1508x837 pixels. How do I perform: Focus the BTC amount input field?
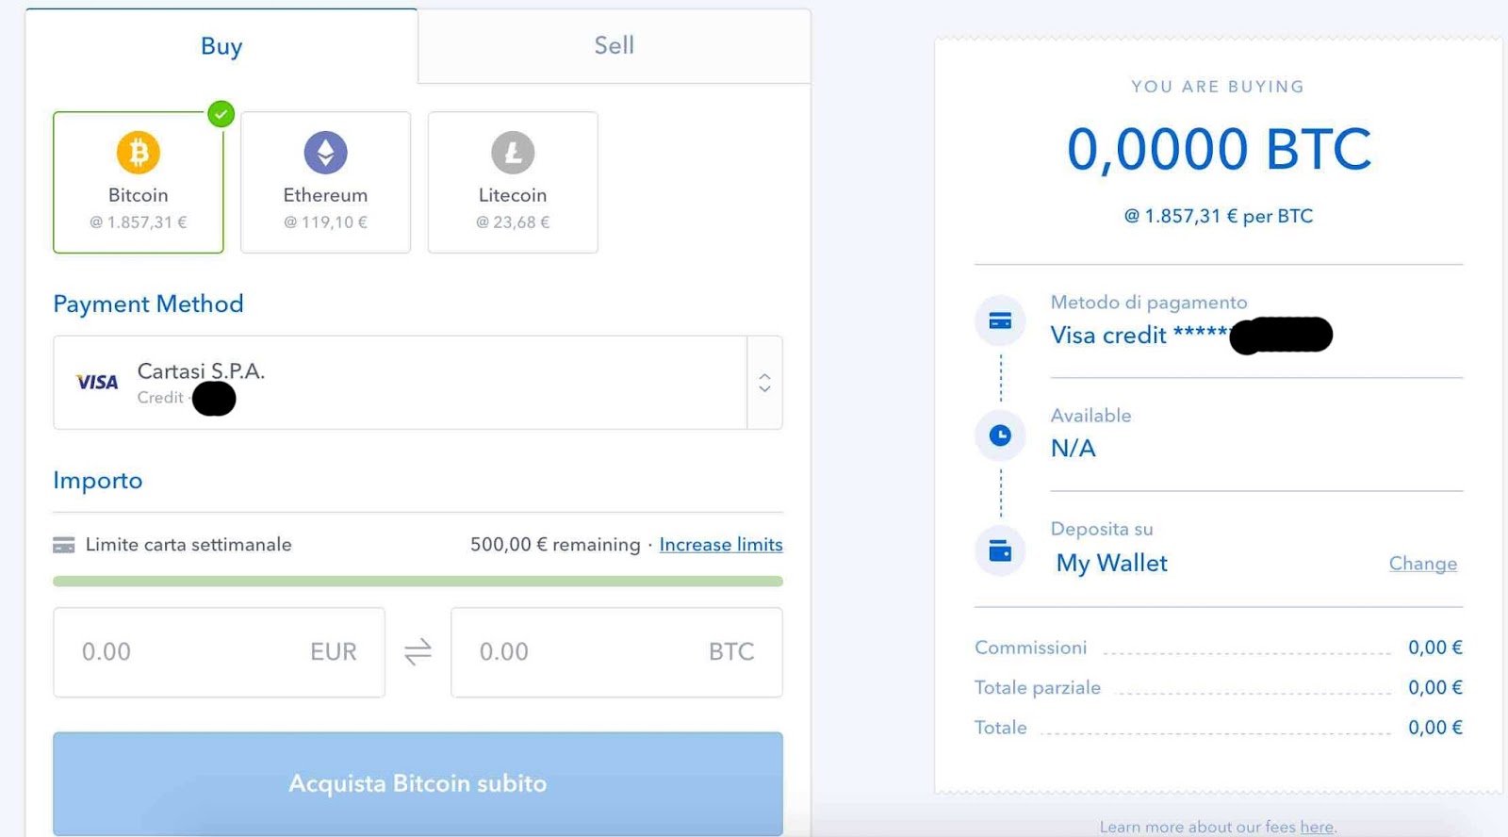coord(616,652)
